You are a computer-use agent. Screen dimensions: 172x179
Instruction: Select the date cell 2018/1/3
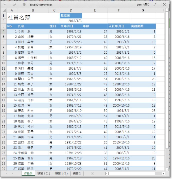tap(71, 21)
